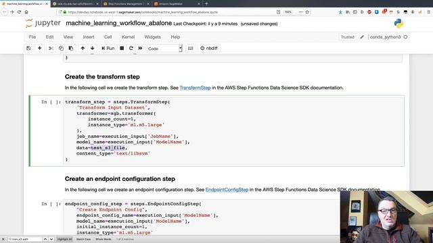Open the cell type Code dropdown
The height and width of the screenshot is (243, 433).
pyautogui.click(x=164, y=49)
